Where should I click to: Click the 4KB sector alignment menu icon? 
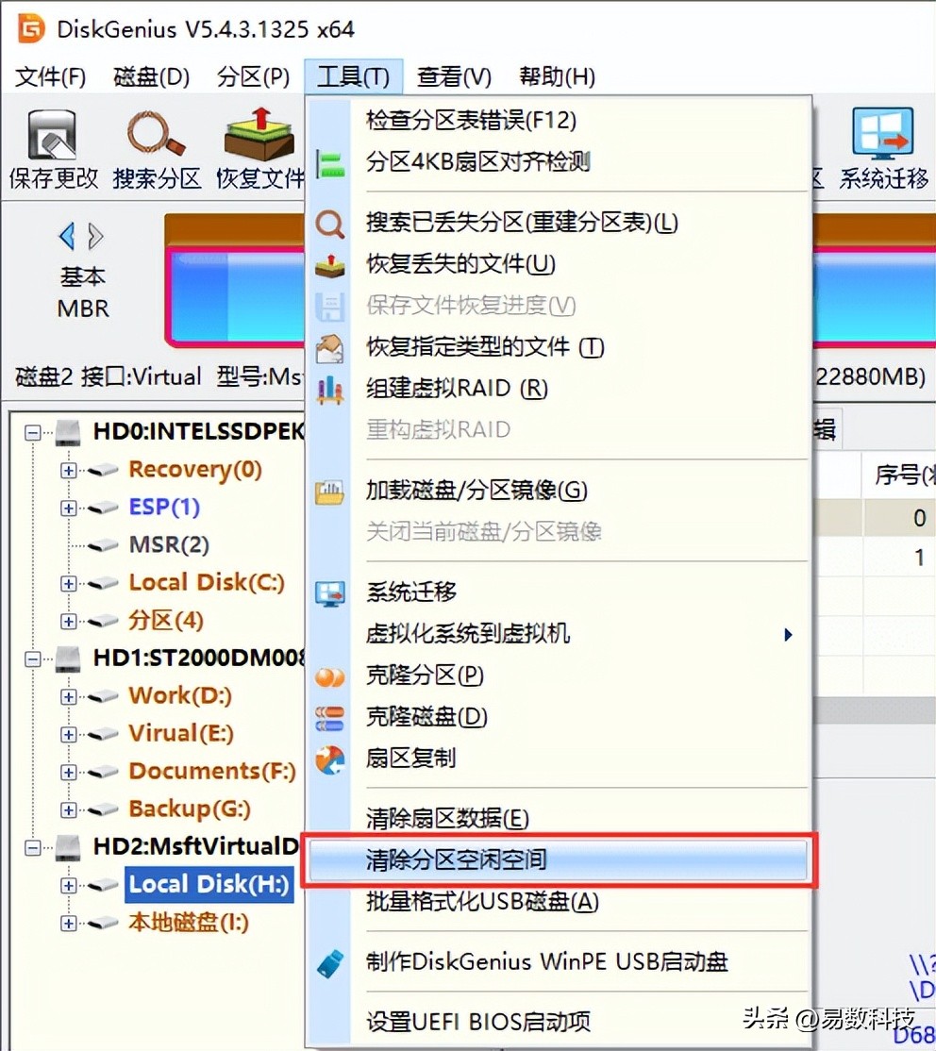[x=330, y=163]
